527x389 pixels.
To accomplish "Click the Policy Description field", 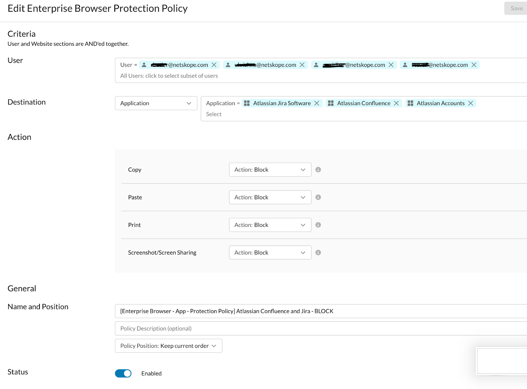I will tap(321, 328).
